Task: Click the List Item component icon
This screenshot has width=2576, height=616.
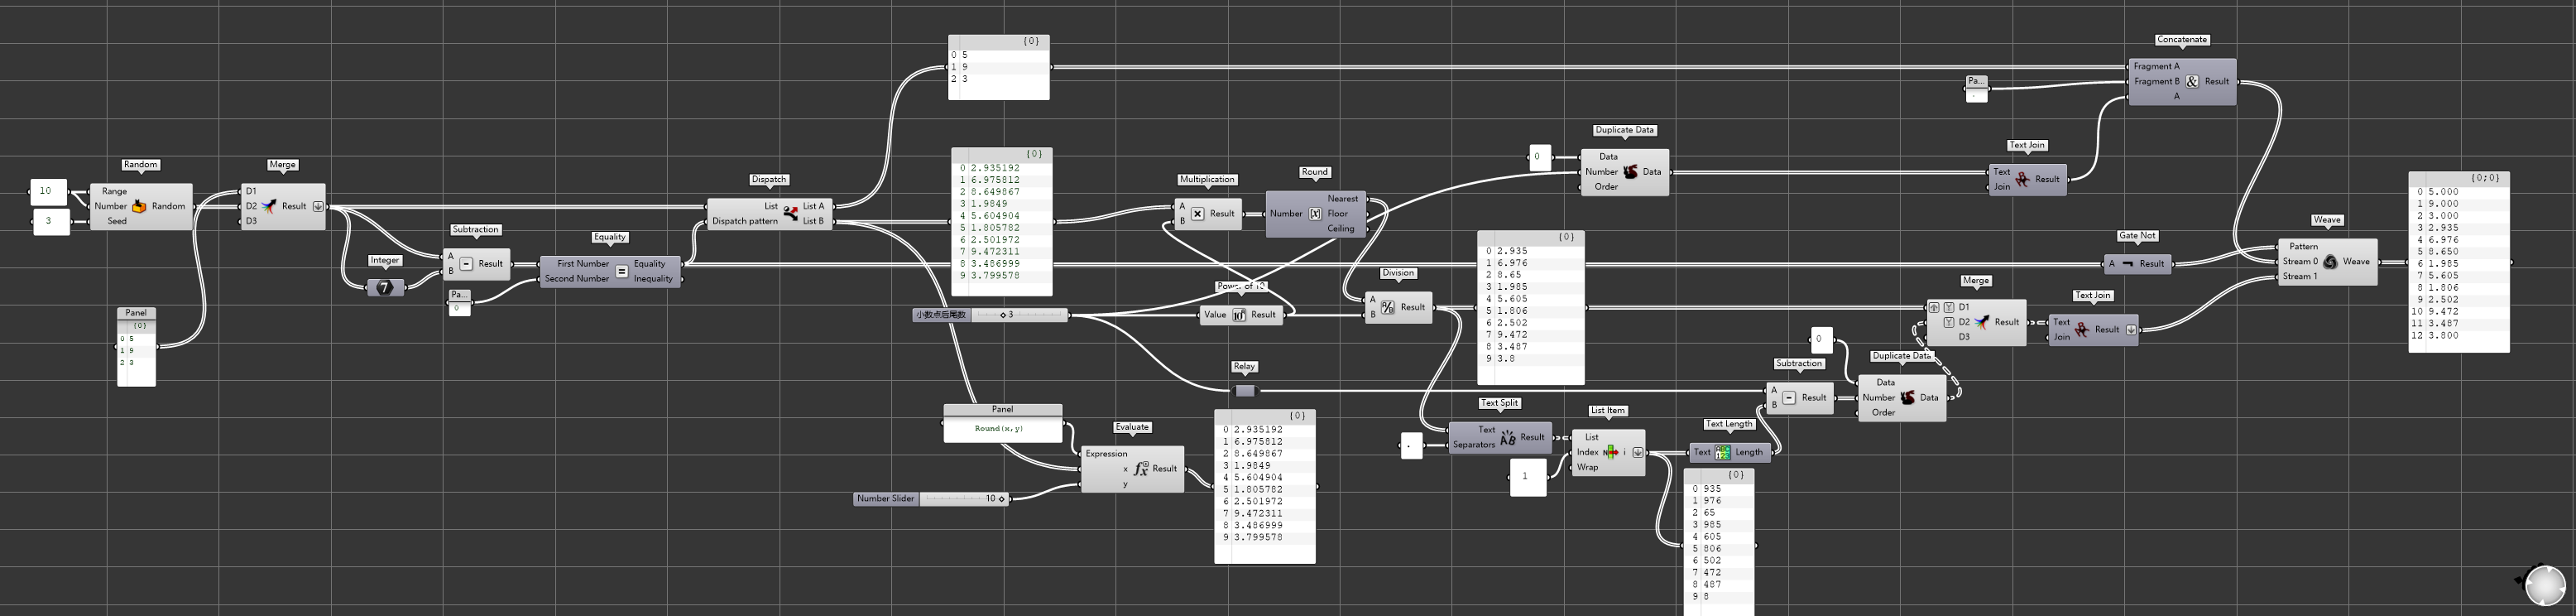Action: click(1611, 452)
